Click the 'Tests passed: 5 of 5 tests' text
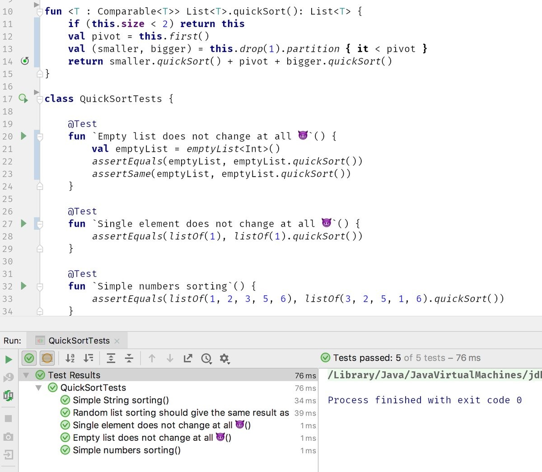 (x=389, y=358)
